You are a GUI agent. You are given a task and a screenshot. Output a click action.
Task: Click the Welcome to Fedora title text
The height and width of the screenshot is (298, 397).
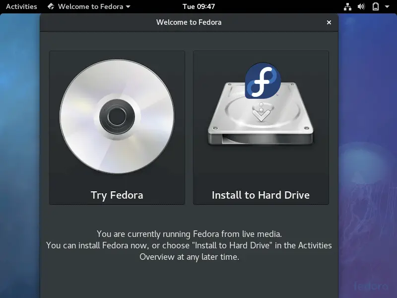click(x=189, y=22)
